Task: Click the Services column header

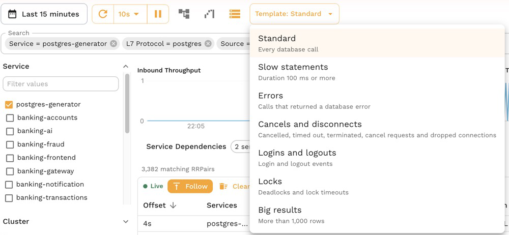Action: pyautogui.click(x=222, y=205)
